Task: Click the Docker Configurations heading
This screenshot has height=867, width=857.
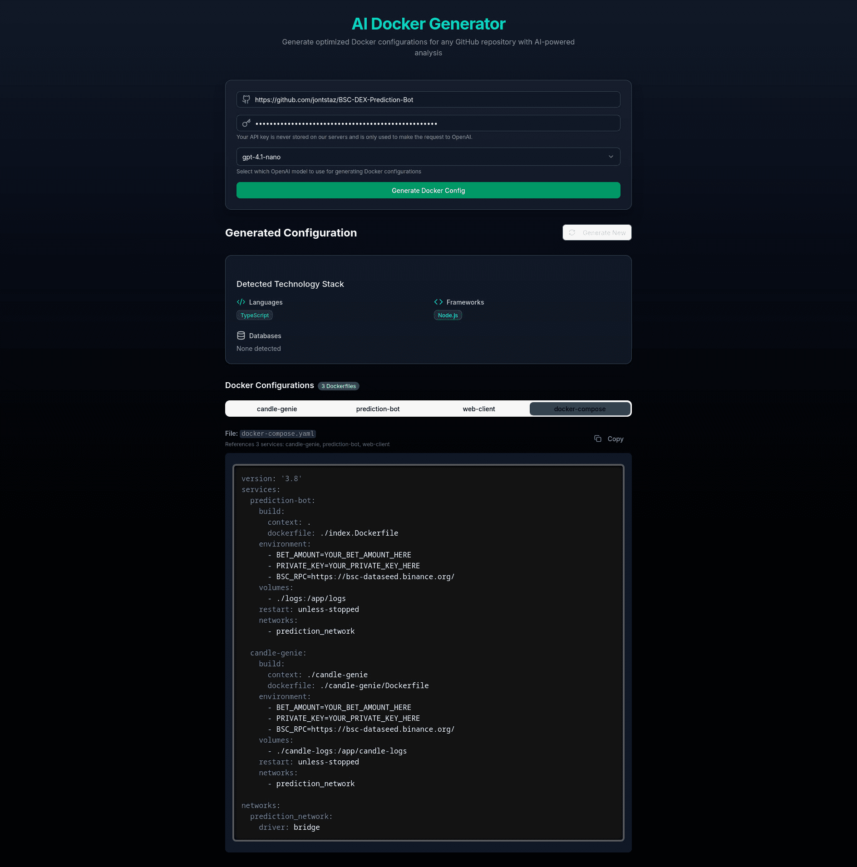Action: (270, 385)
